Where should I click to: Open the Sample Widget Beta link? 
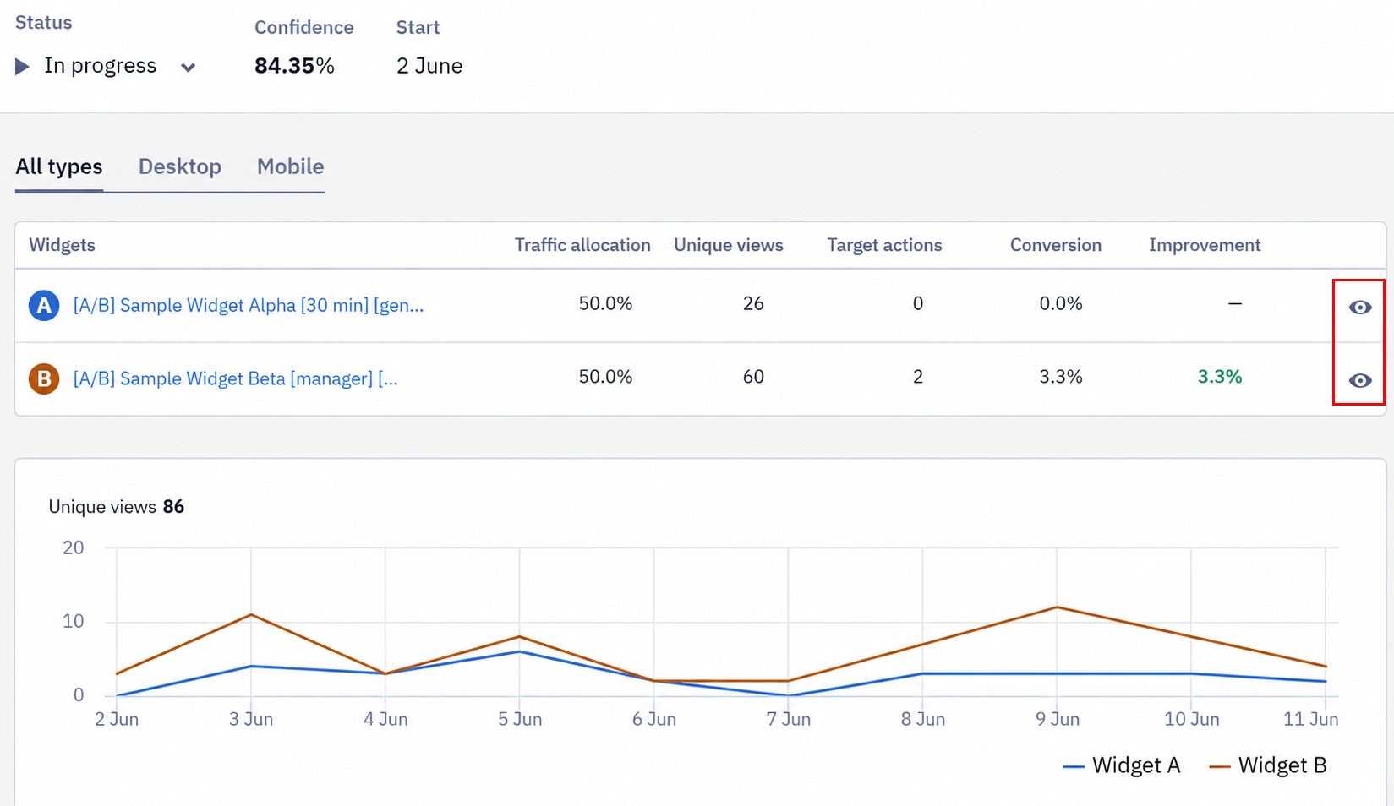pyautogui.click(x=235, y=378)
